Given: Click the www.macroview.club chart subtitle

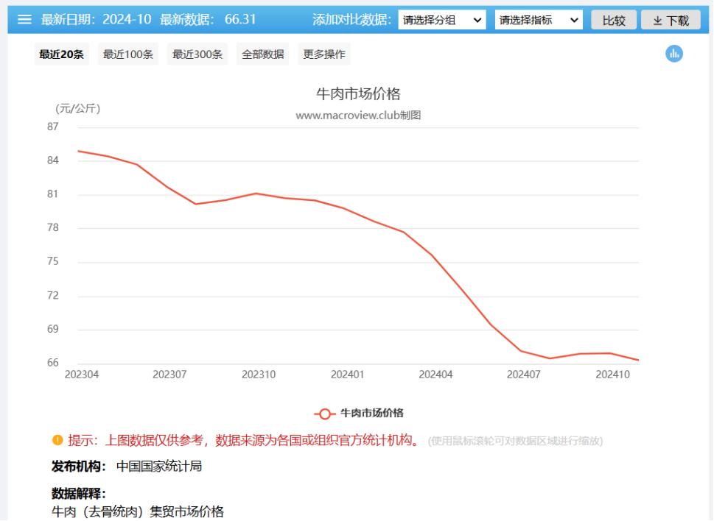Looking at the screenshot, I should (358, 116).
